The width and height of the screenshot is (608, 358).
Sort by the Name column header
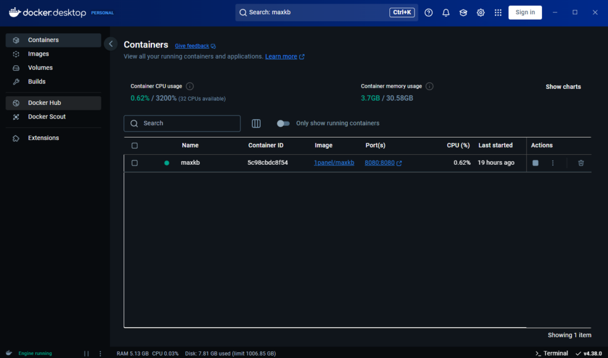(190, 146)
